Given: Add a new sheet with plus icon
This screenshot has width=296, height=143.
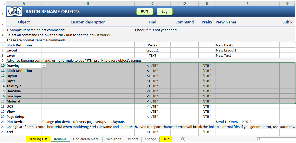Looking at the screenshot, I should click(x=183, y=139).
